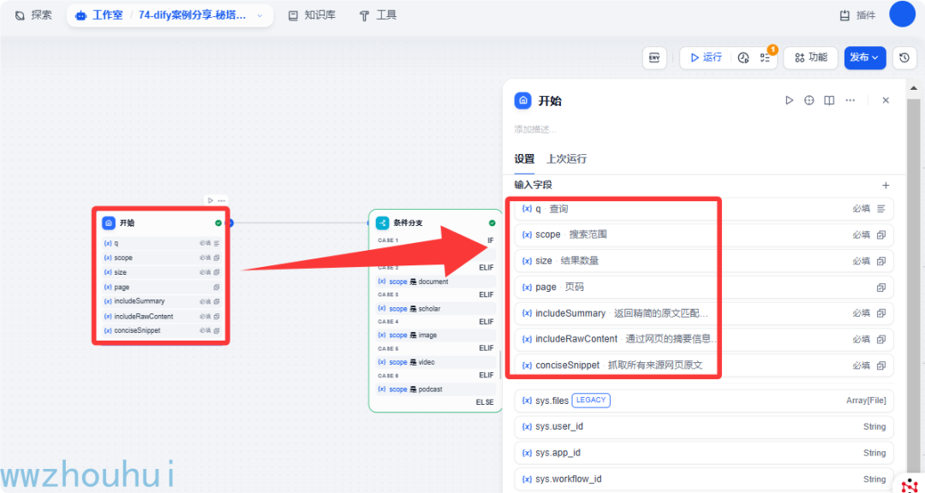Click the scope 是 document condition
925x493 pixels.
(435, 282)
